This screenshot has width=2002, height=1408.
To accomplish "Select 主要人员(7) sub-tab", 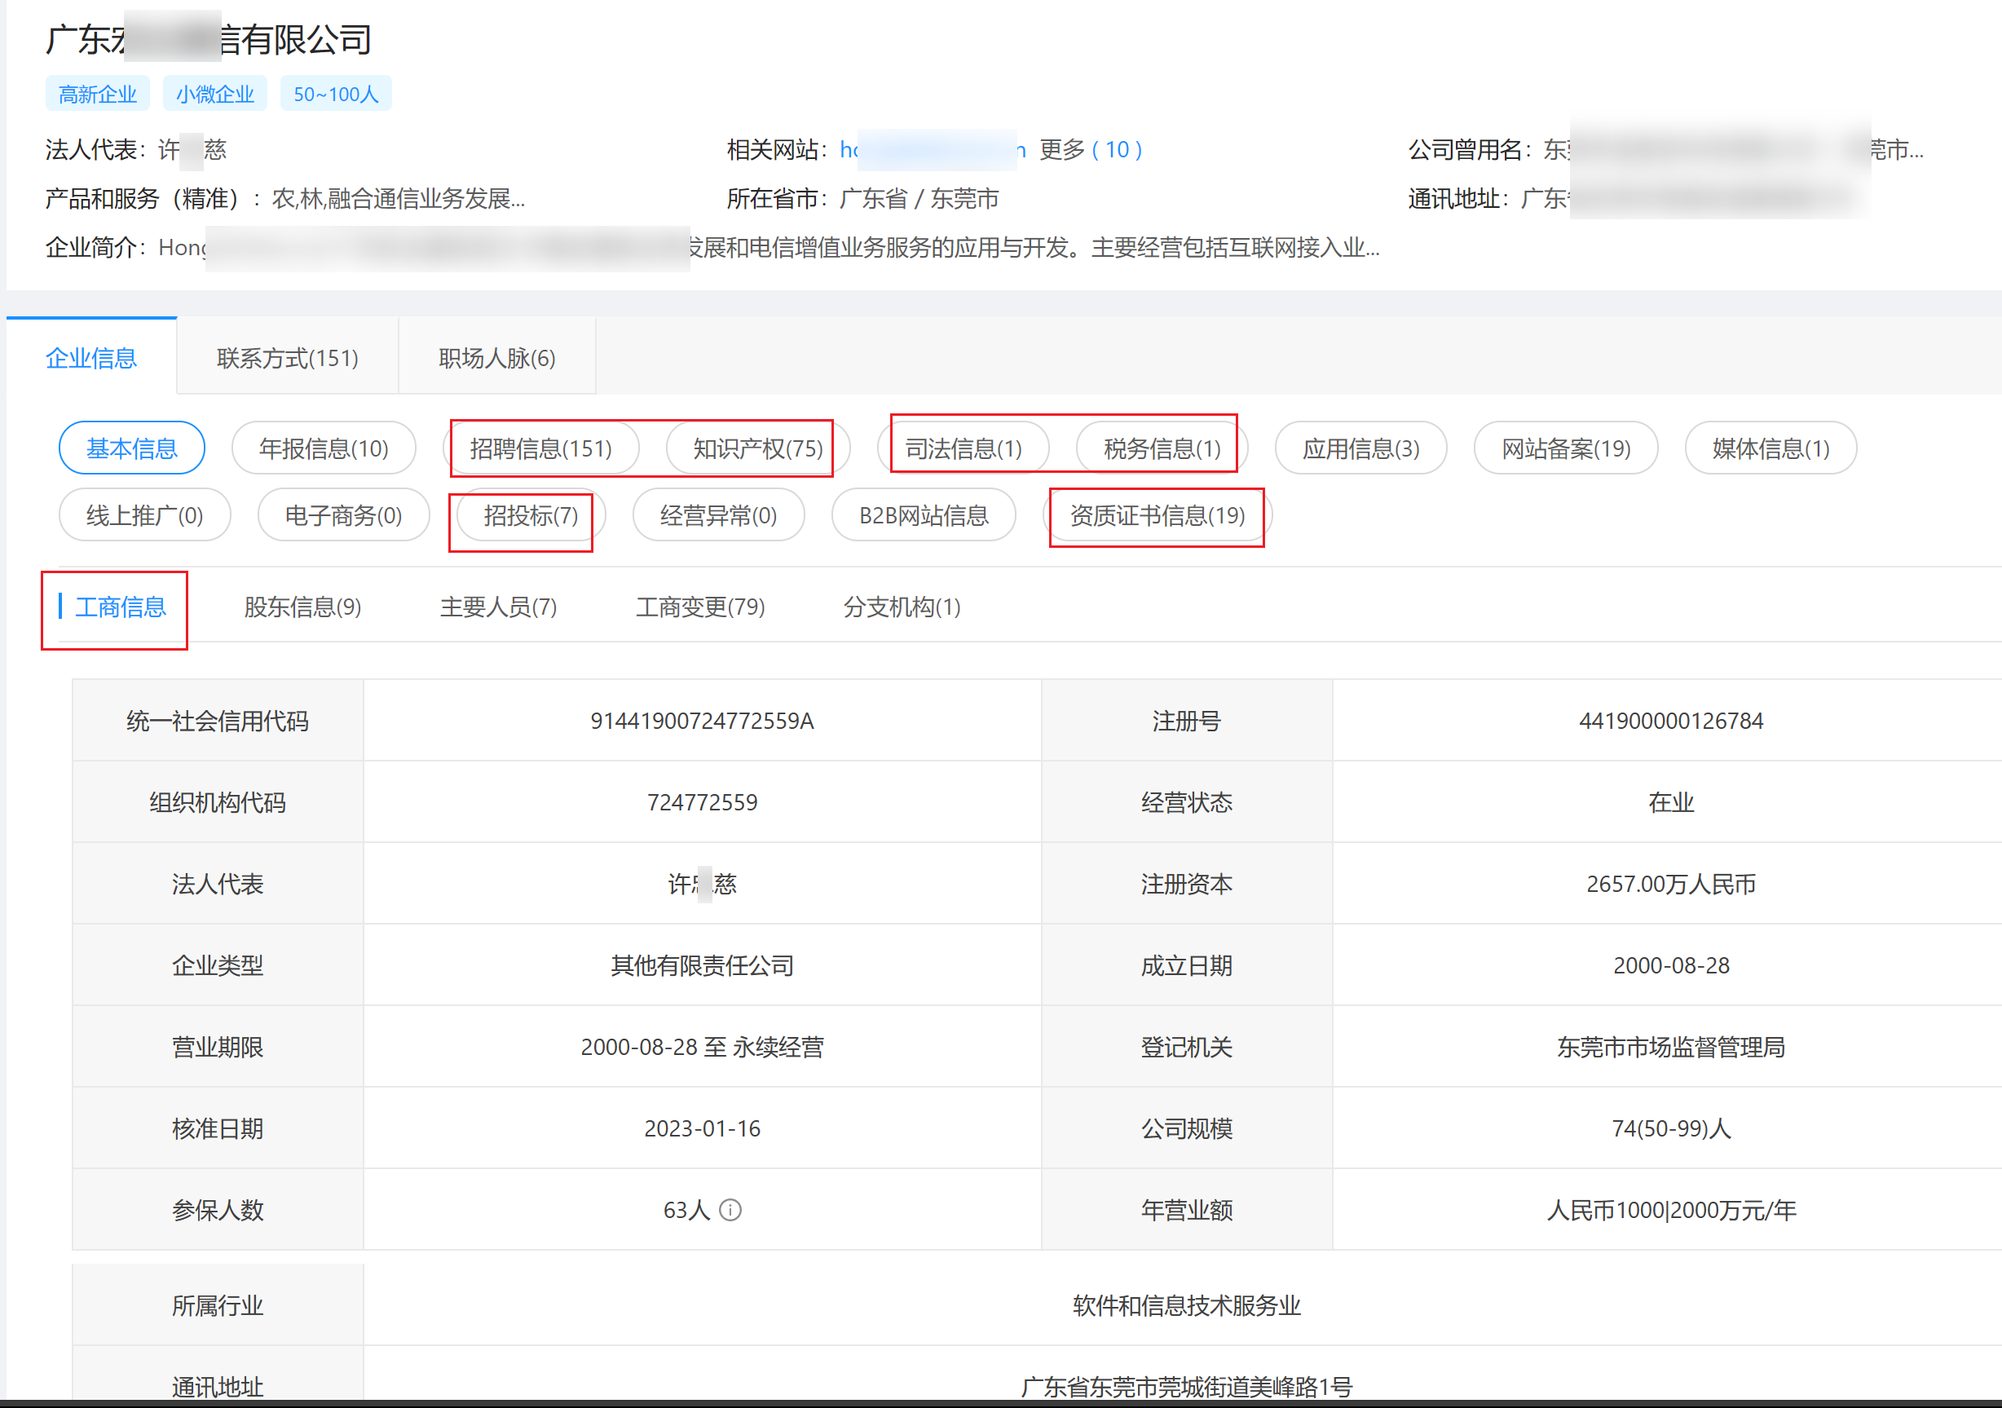I will coord(498,607).
